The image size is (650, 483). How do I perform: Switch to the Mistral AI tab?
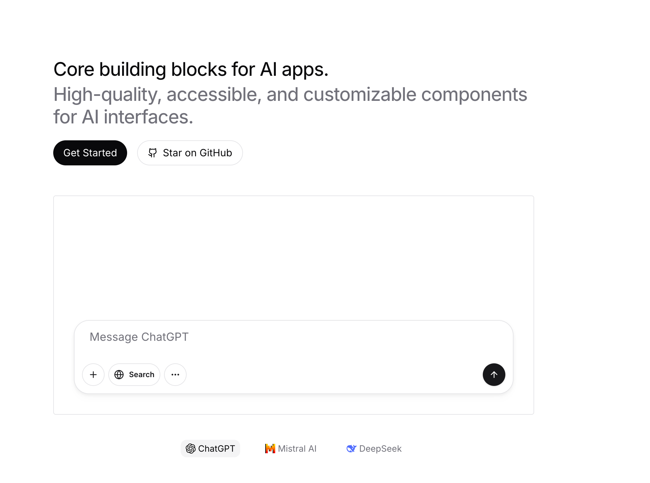click(291, 449)
